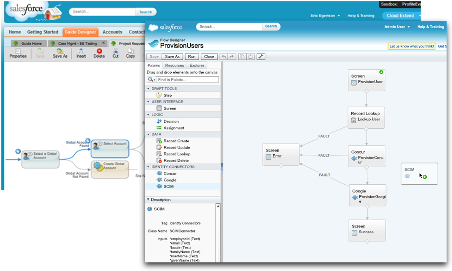Open the Home tab in back window
The width and height of the screenshot is (452, 271).
(x=15, y=32)
